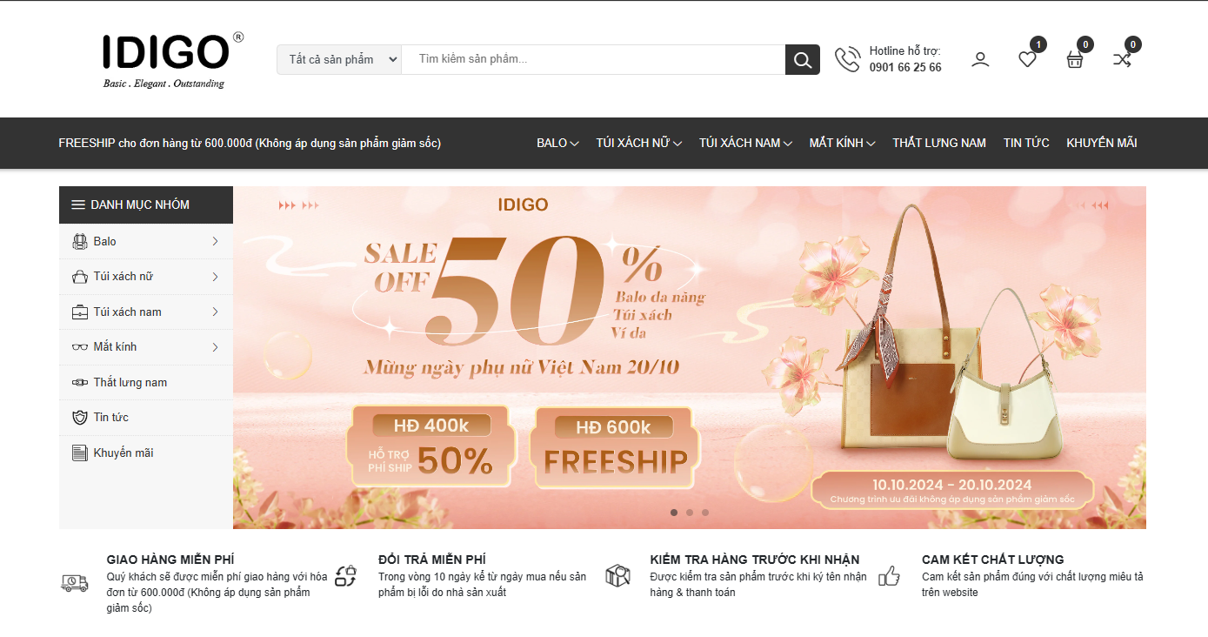Image resolution: width=1208 pixels, height=637 pixels.
Task: Open the wishlist heart icon
Action: pos(1028,60)
